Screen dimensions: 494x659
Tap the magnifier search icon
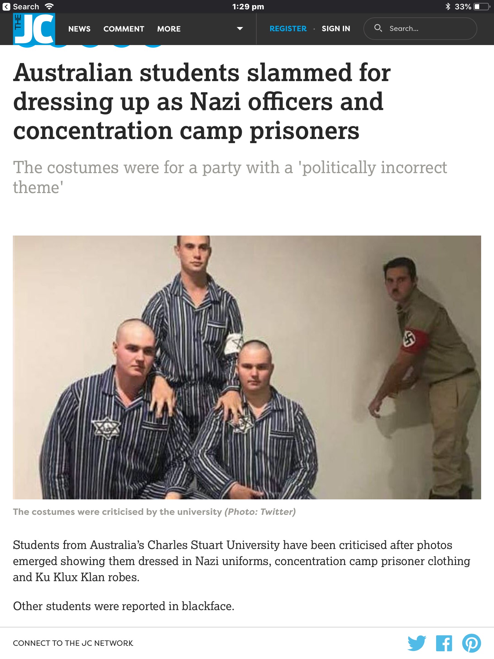[378, 28]
